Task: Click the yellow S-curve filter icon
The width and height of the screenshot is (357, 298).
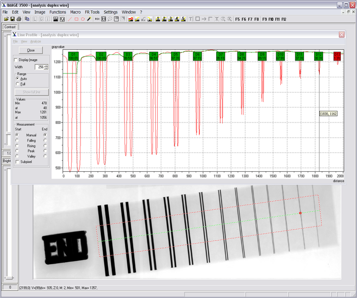Action: click(x=137, y=19)
